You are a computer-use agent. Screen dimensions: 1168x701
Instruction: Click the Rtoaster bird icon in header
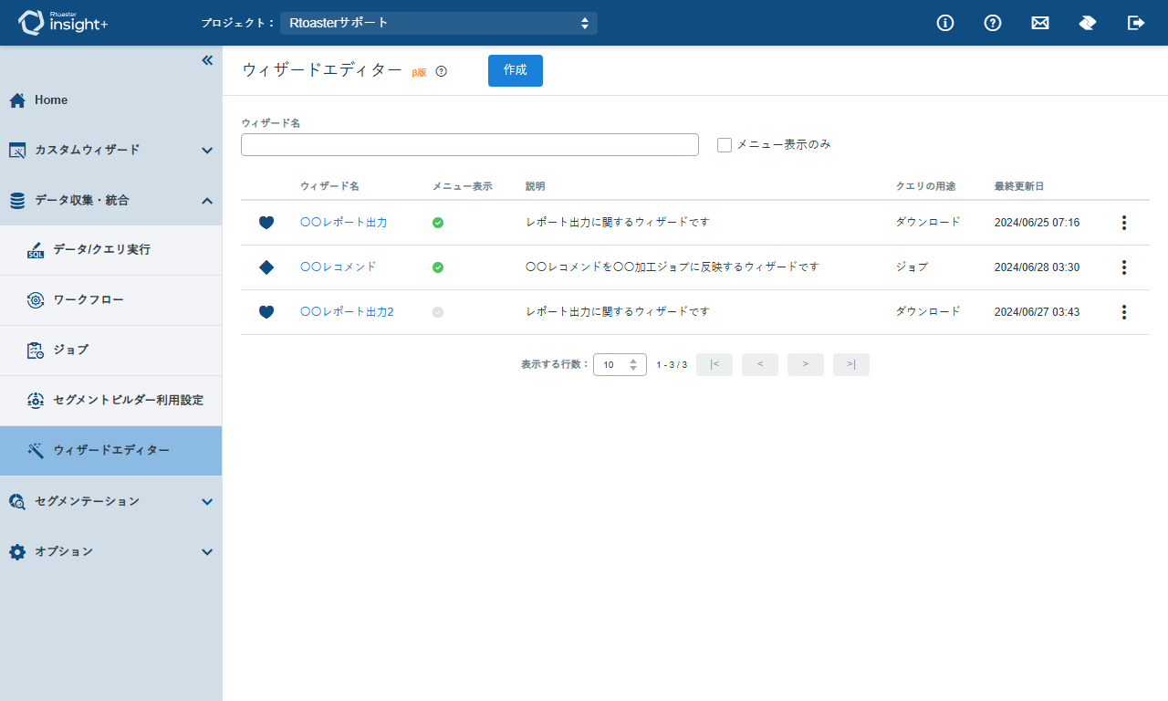tap(1088, 23)
